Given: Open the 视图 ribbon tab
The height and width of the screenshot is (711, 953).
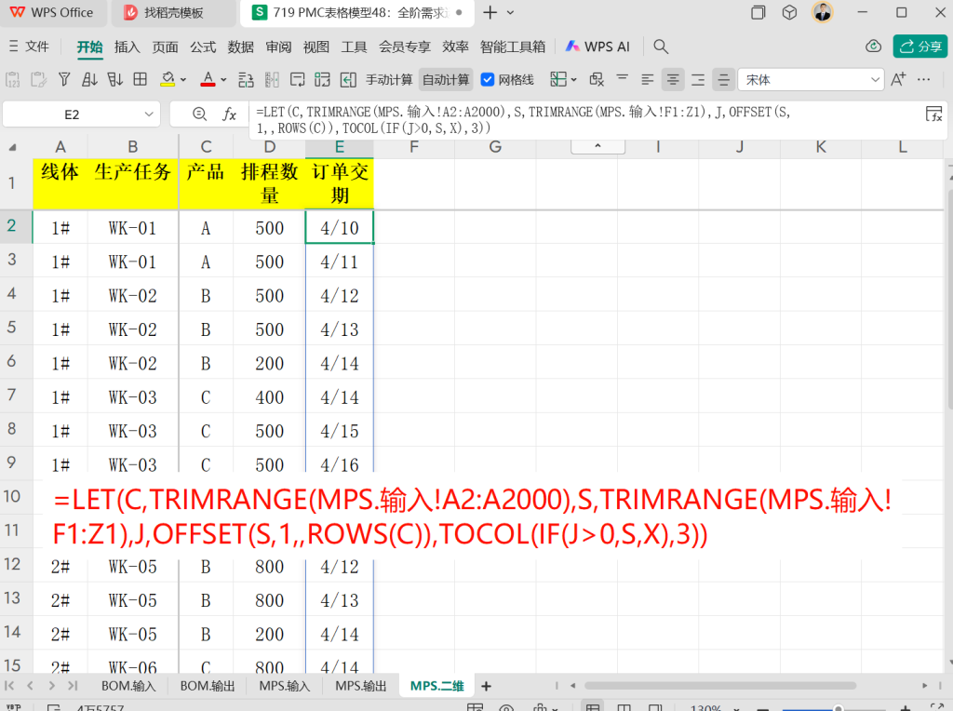Looking at the screenshot, I should [316, 47].
